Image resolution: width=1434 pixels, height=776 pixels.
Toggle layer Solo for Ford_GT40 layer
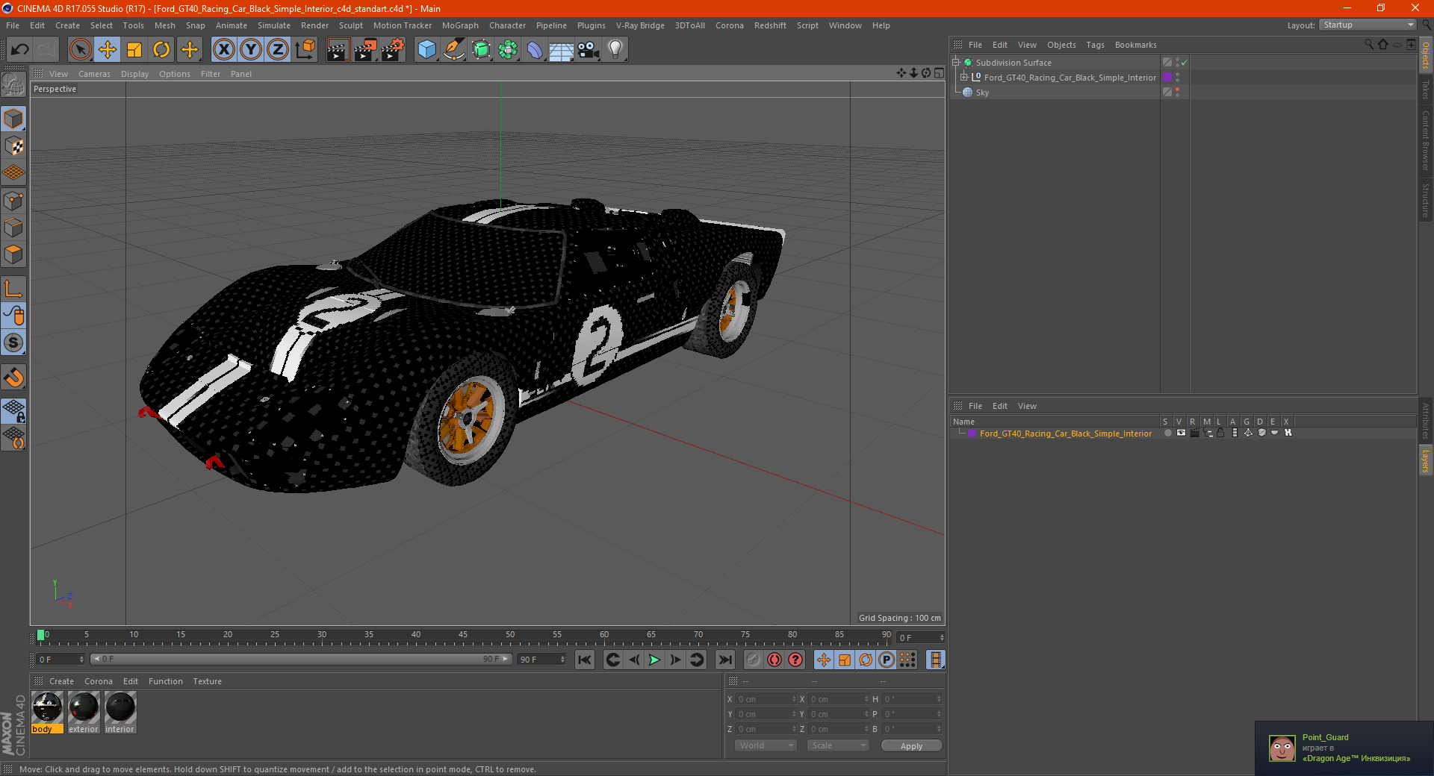pos(1167,434)
